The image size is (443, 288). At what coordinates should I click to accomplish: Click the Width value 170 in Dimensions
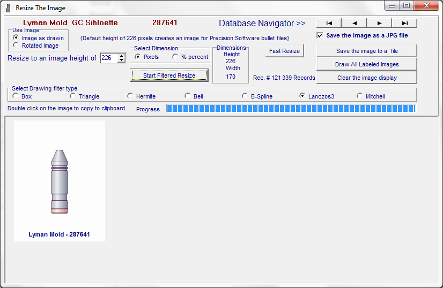231,77
